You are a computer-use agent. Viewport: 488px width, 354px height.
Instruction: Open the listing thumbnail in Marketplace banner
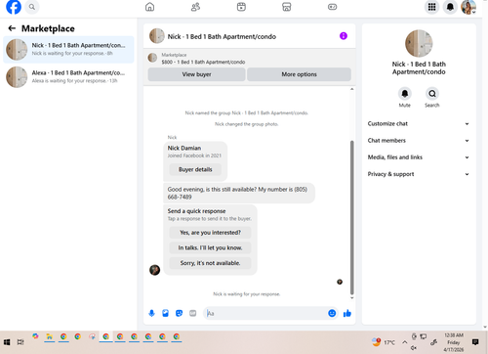152,58
